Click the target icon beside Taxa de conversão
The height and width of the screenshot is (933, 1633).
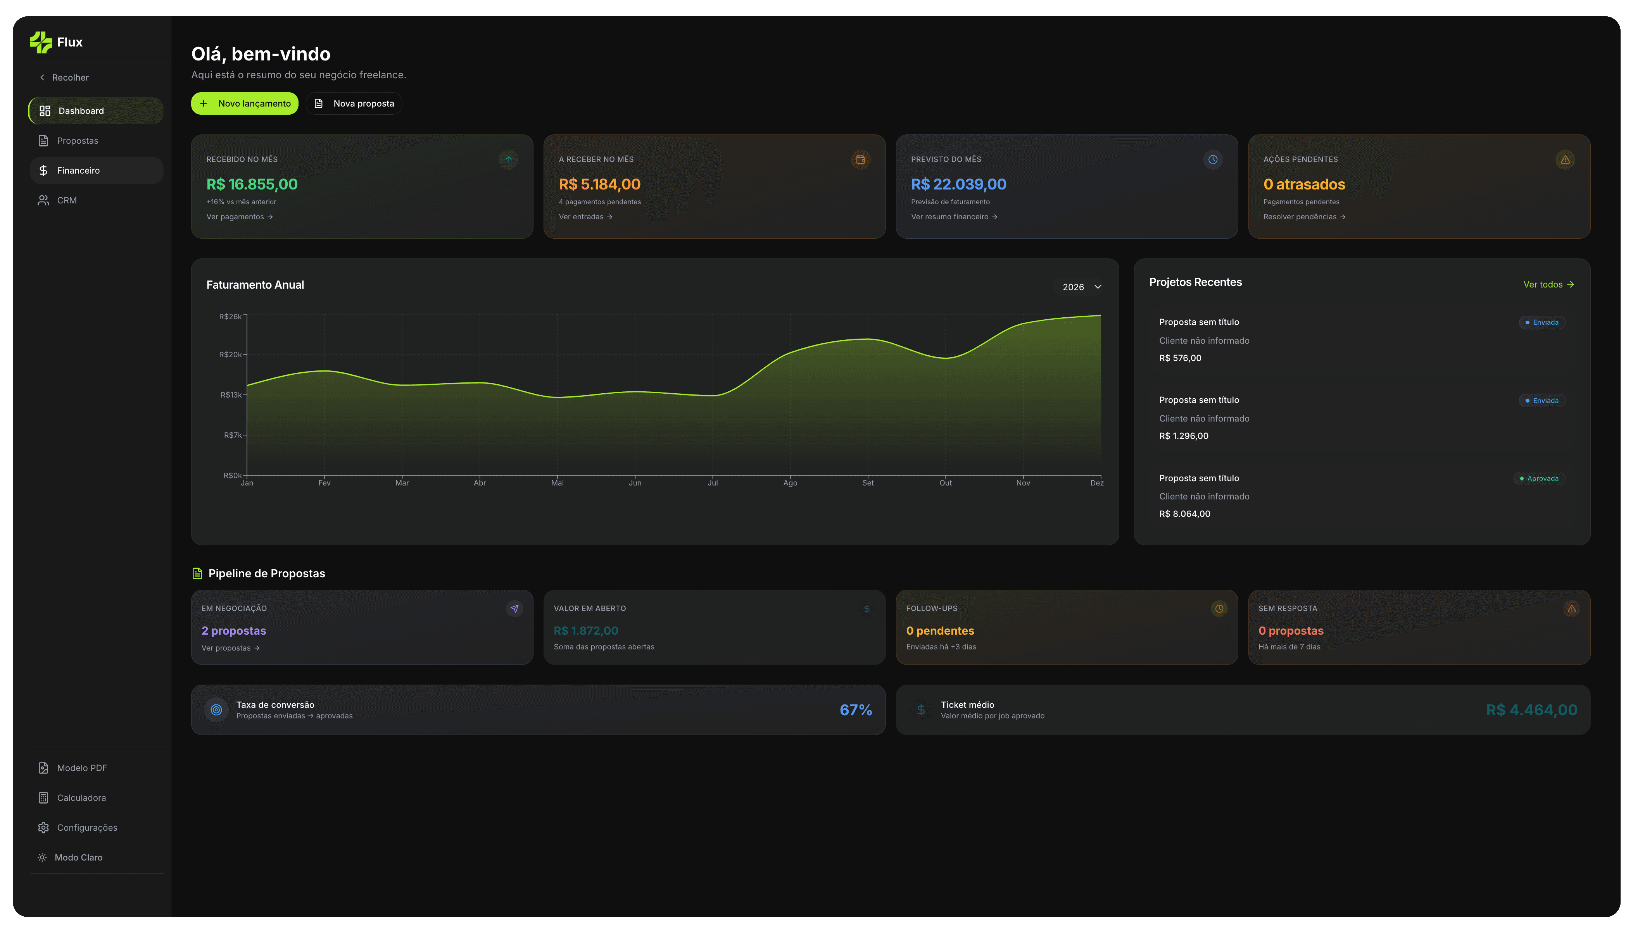[x=216, y=710]
